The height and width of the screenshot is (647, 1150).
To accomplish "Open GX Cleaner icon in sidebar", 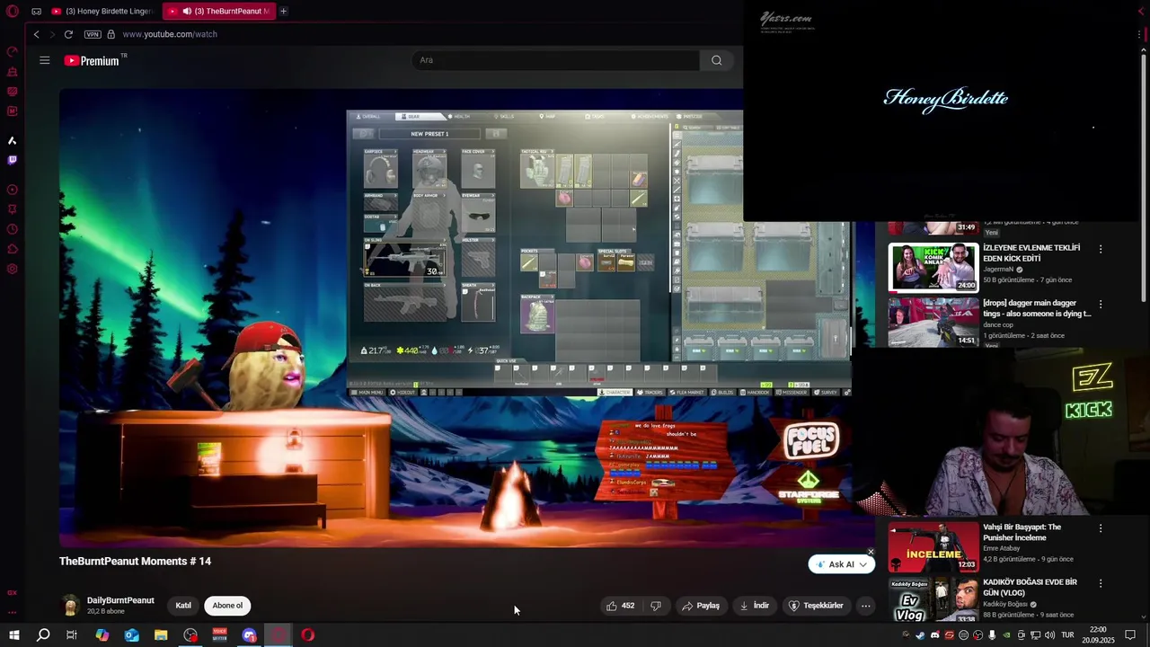I will (x=12, y=71).
